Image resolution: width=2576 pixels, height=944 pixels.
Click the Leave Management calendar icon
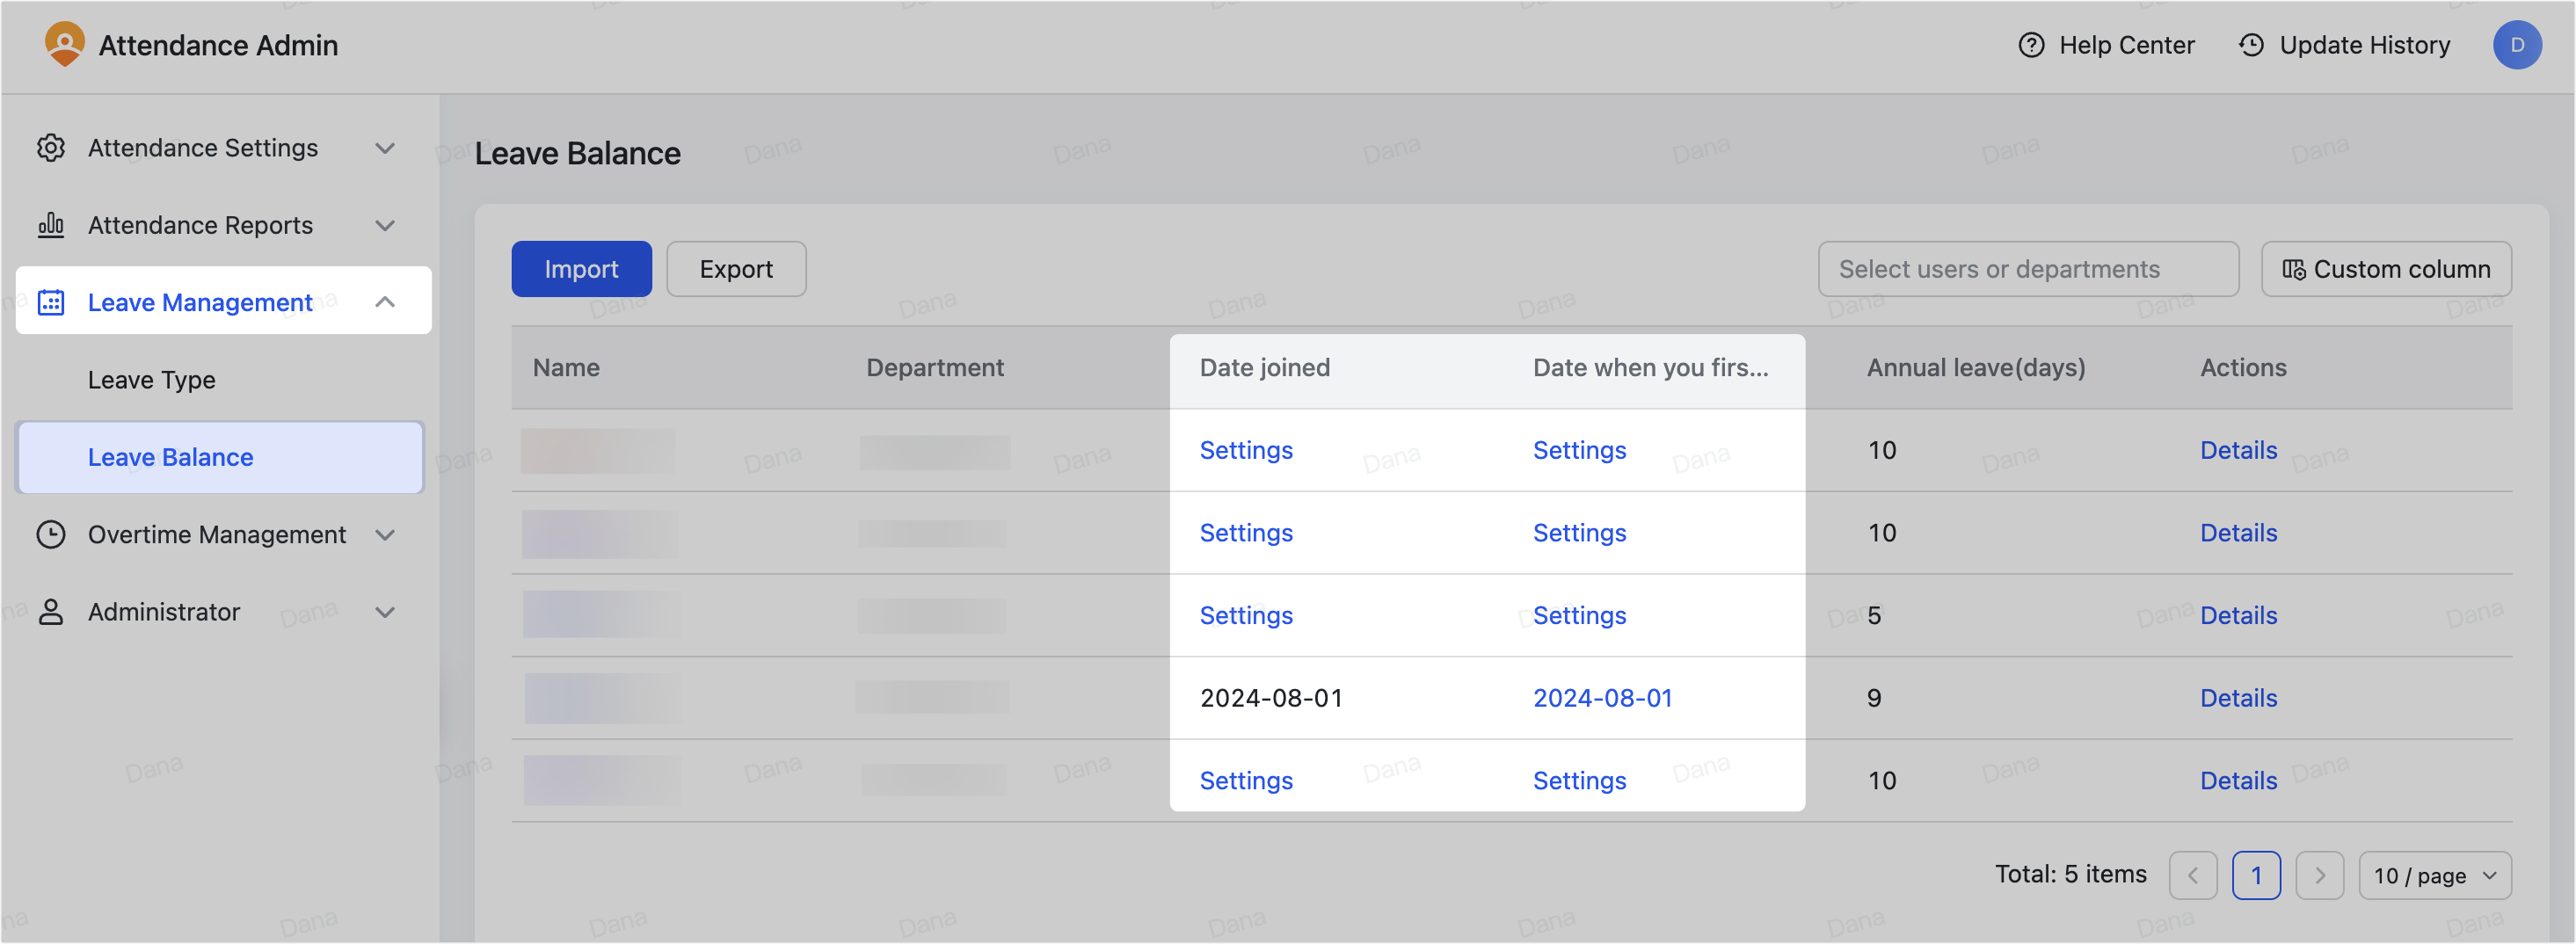51,301
